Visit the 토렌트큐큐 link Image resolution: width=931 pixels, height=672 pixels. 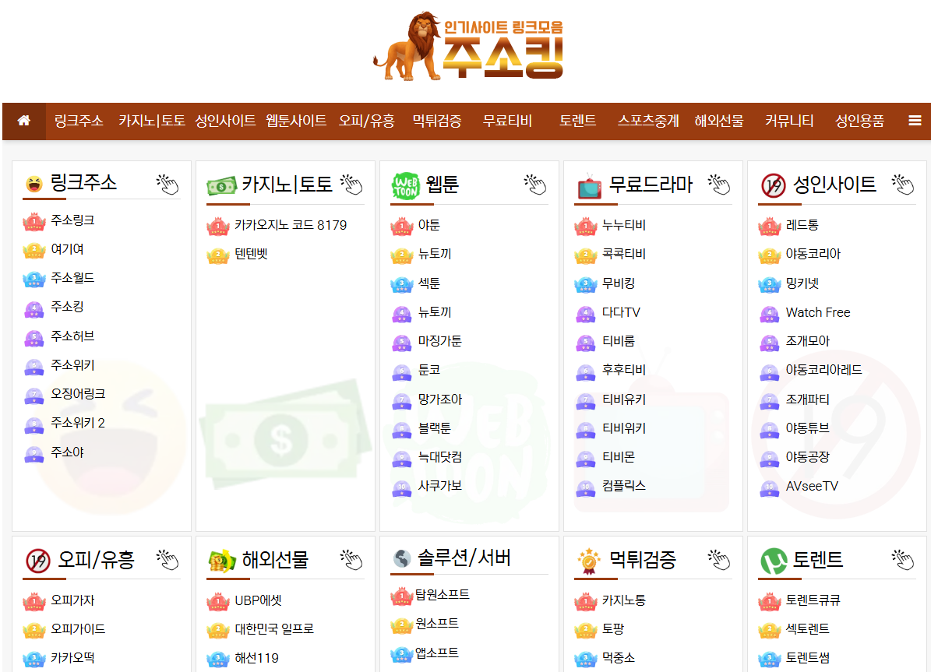813,600
